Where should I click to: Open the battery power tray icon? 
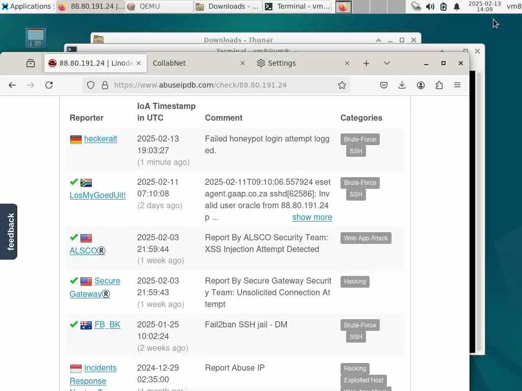pyautogui.click(x=443, y=6)
